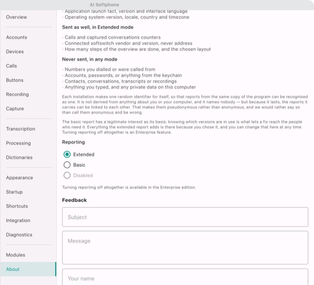Open the Overview section
The image size is (314, 285).
click(x=16, y=17)
